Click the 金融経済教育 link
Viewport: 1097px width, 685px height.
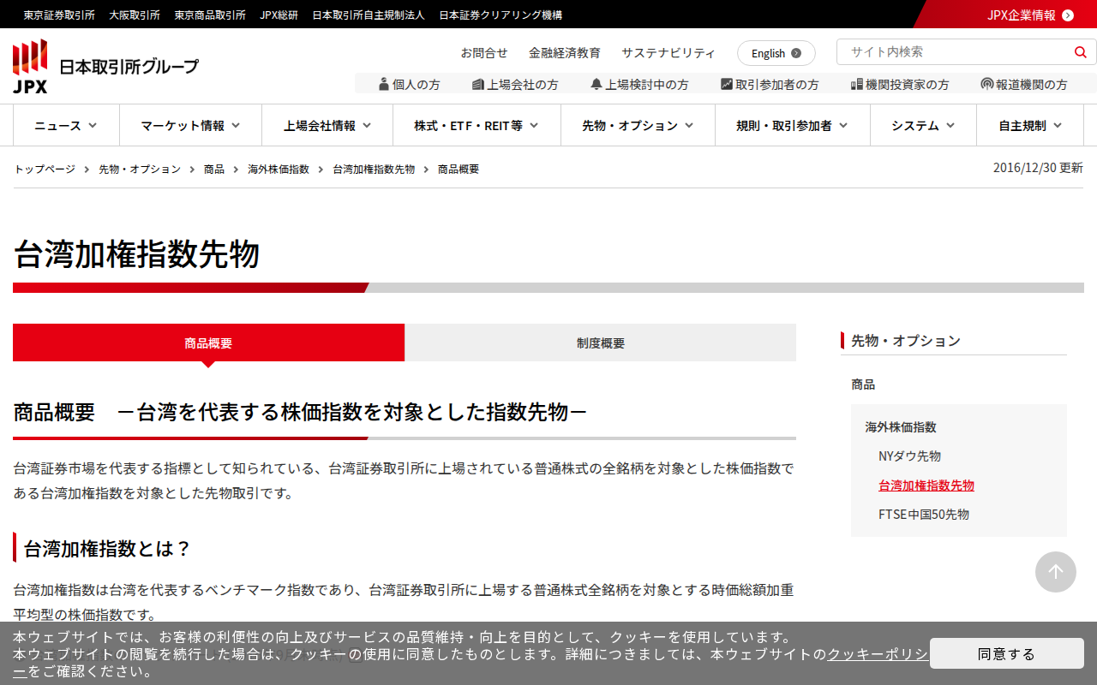565,53
